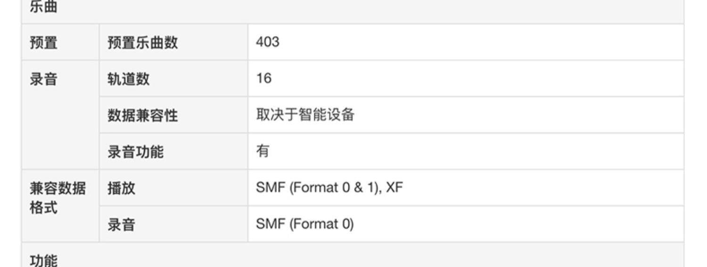Select the 预置 category cell
Viewport: 707px width, 267px height.
click(x=43, y=42)
